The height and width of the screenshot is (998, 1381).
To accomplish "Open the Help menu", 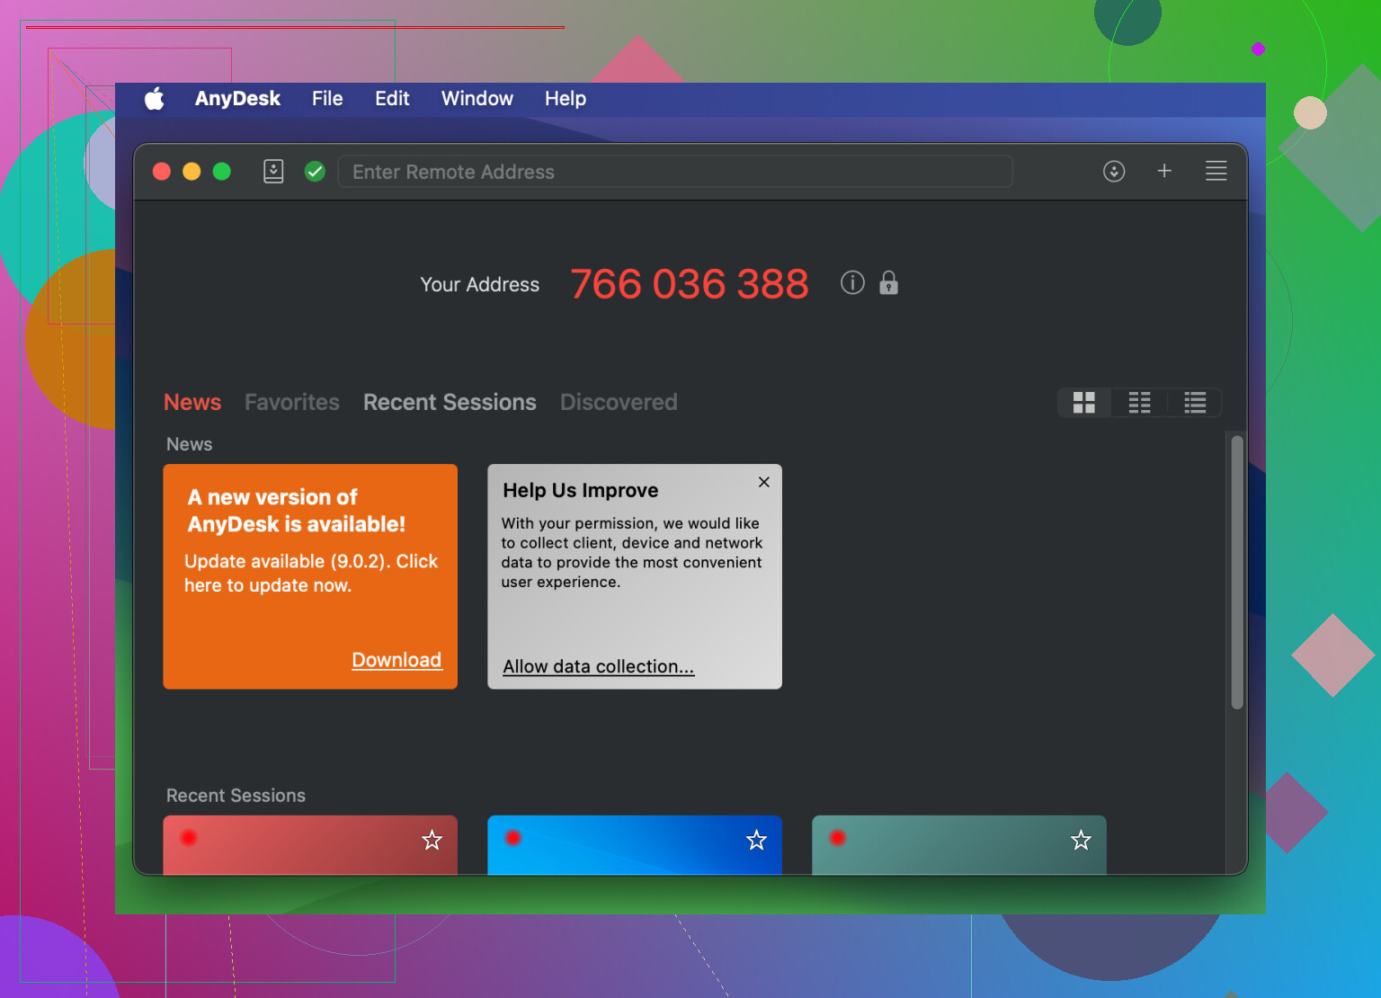I will tap(566, 99).
